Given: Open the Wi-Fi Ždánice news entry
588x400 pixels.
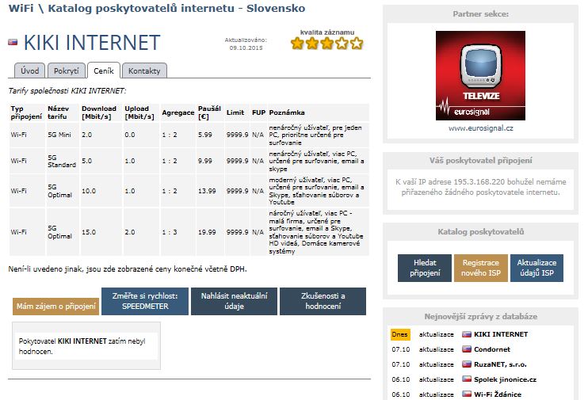Looking at the screenshot, I should coord(498,394).
